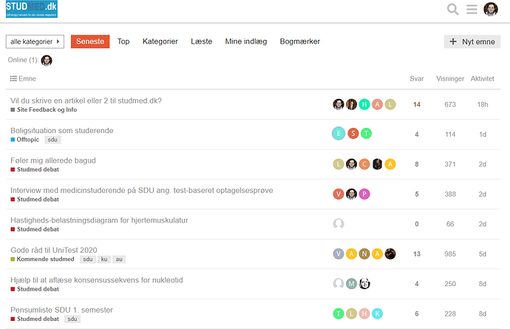Open the search magnifier icon
Image resolution: width=510 pixels, height=329 pixels.
pyautogui.click(x=453, y=9)
